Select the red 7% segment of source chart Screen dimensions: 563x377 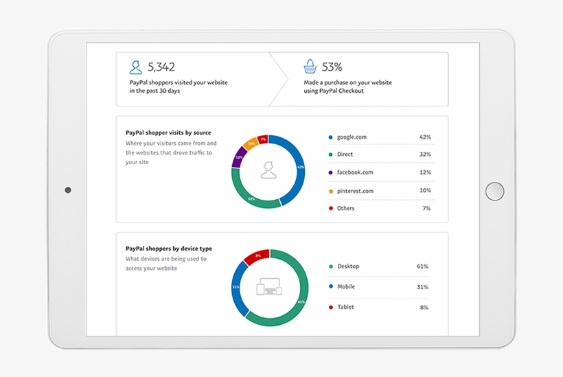[263, 139]
